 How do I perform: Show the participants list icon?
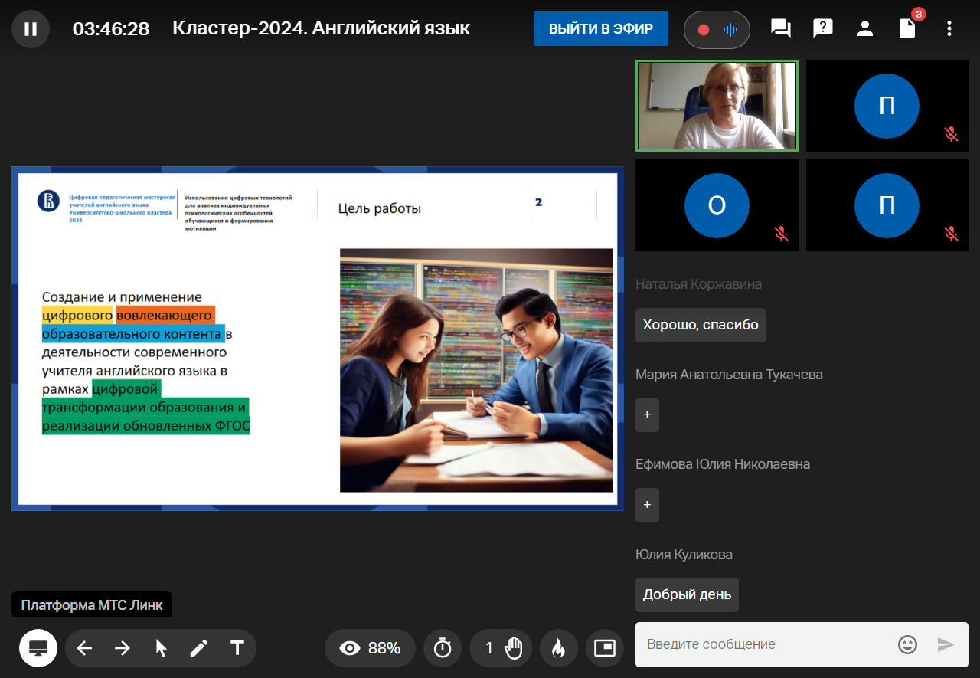(865, 29)
